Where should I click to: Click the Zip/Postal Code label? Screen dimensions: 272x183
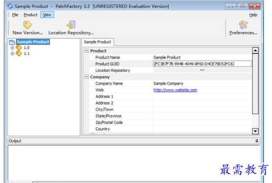click(109, 123)
